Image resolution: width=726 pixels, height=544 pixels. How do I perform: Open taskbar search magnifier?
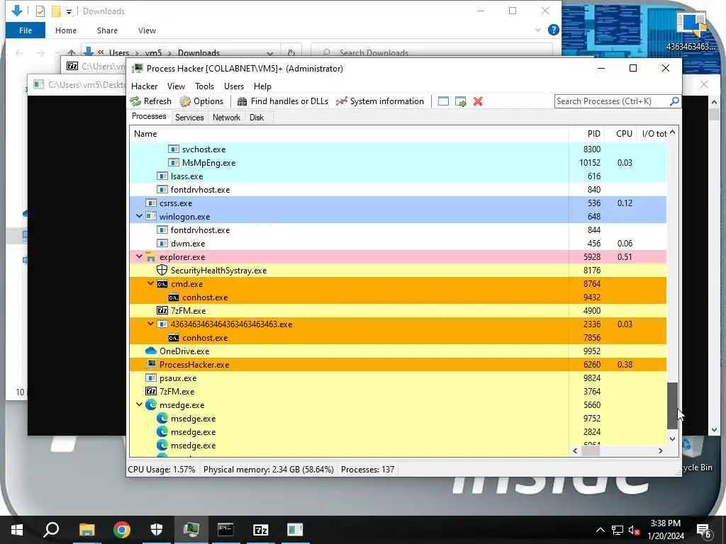pyautogui.click(x=51, y=530)
